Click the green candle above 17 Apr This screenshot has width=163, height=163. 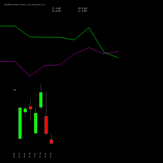click(x=36, y=123)
